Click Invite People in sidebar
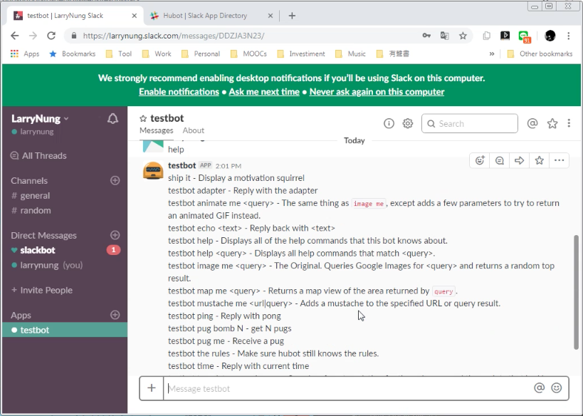 [x=41, y=290]
